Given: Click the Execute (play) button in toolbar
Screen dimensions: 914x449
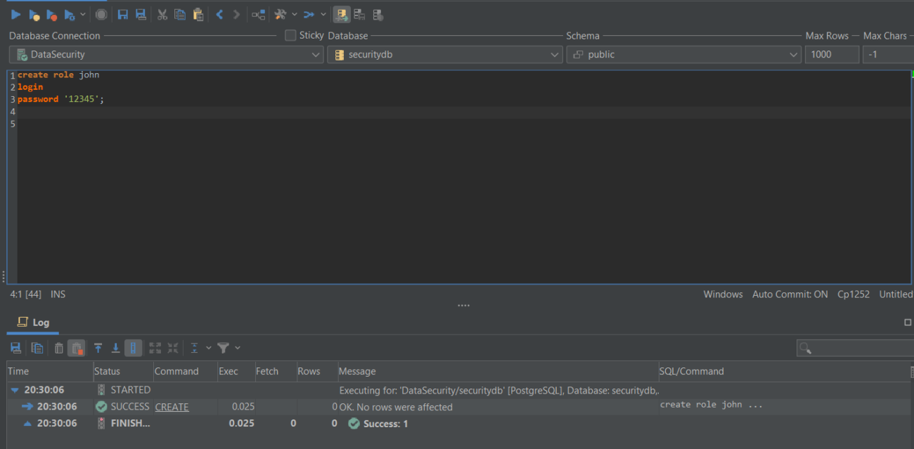Looking at the screenshot, I should [x=15, y=14].
